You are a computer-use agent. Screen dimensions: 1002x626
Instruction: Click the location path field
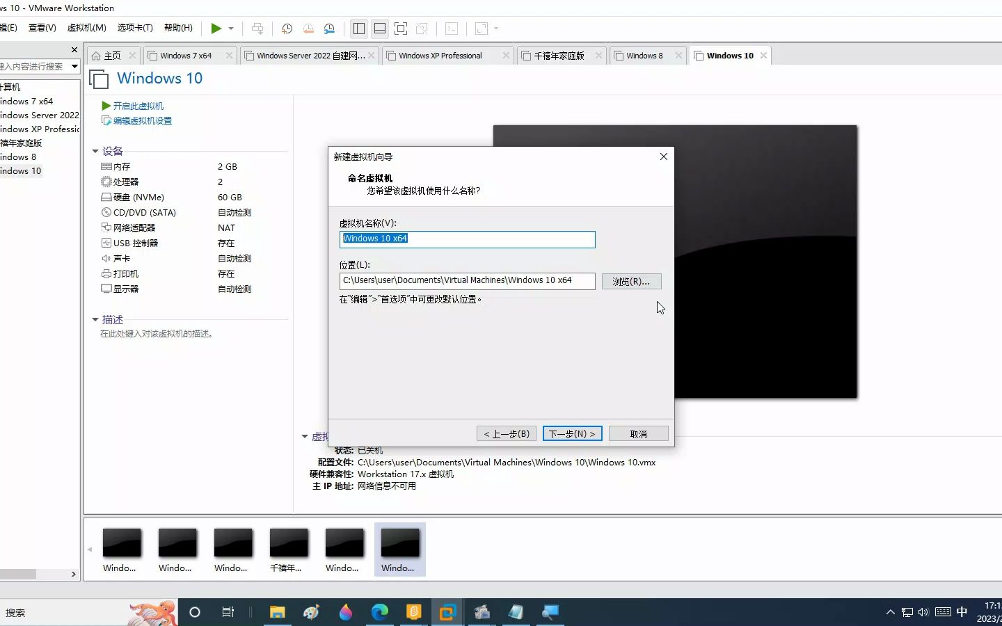467,280
